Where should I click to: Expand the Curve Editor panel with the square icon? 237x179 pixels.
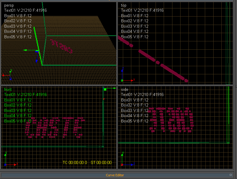231,175
